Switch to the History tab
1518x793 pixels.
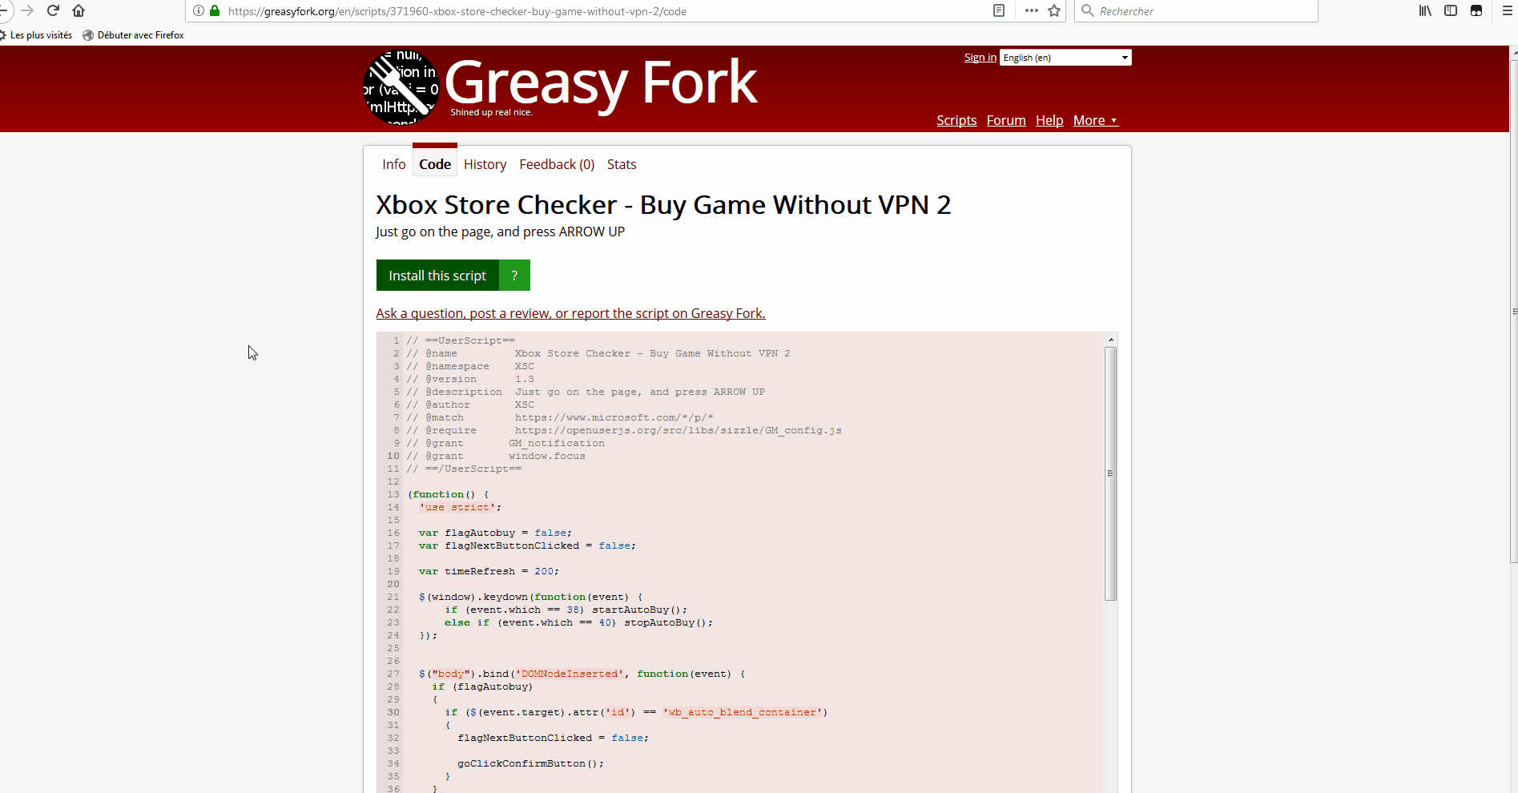click(485, 164)
